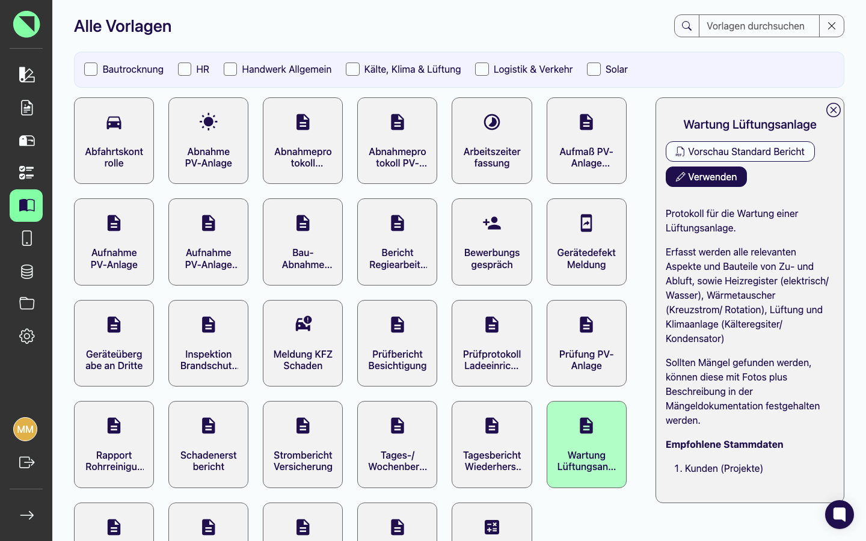Open the report editor sidebar icon
Viewport: 866px width, 541px height.
click(26, 75)
